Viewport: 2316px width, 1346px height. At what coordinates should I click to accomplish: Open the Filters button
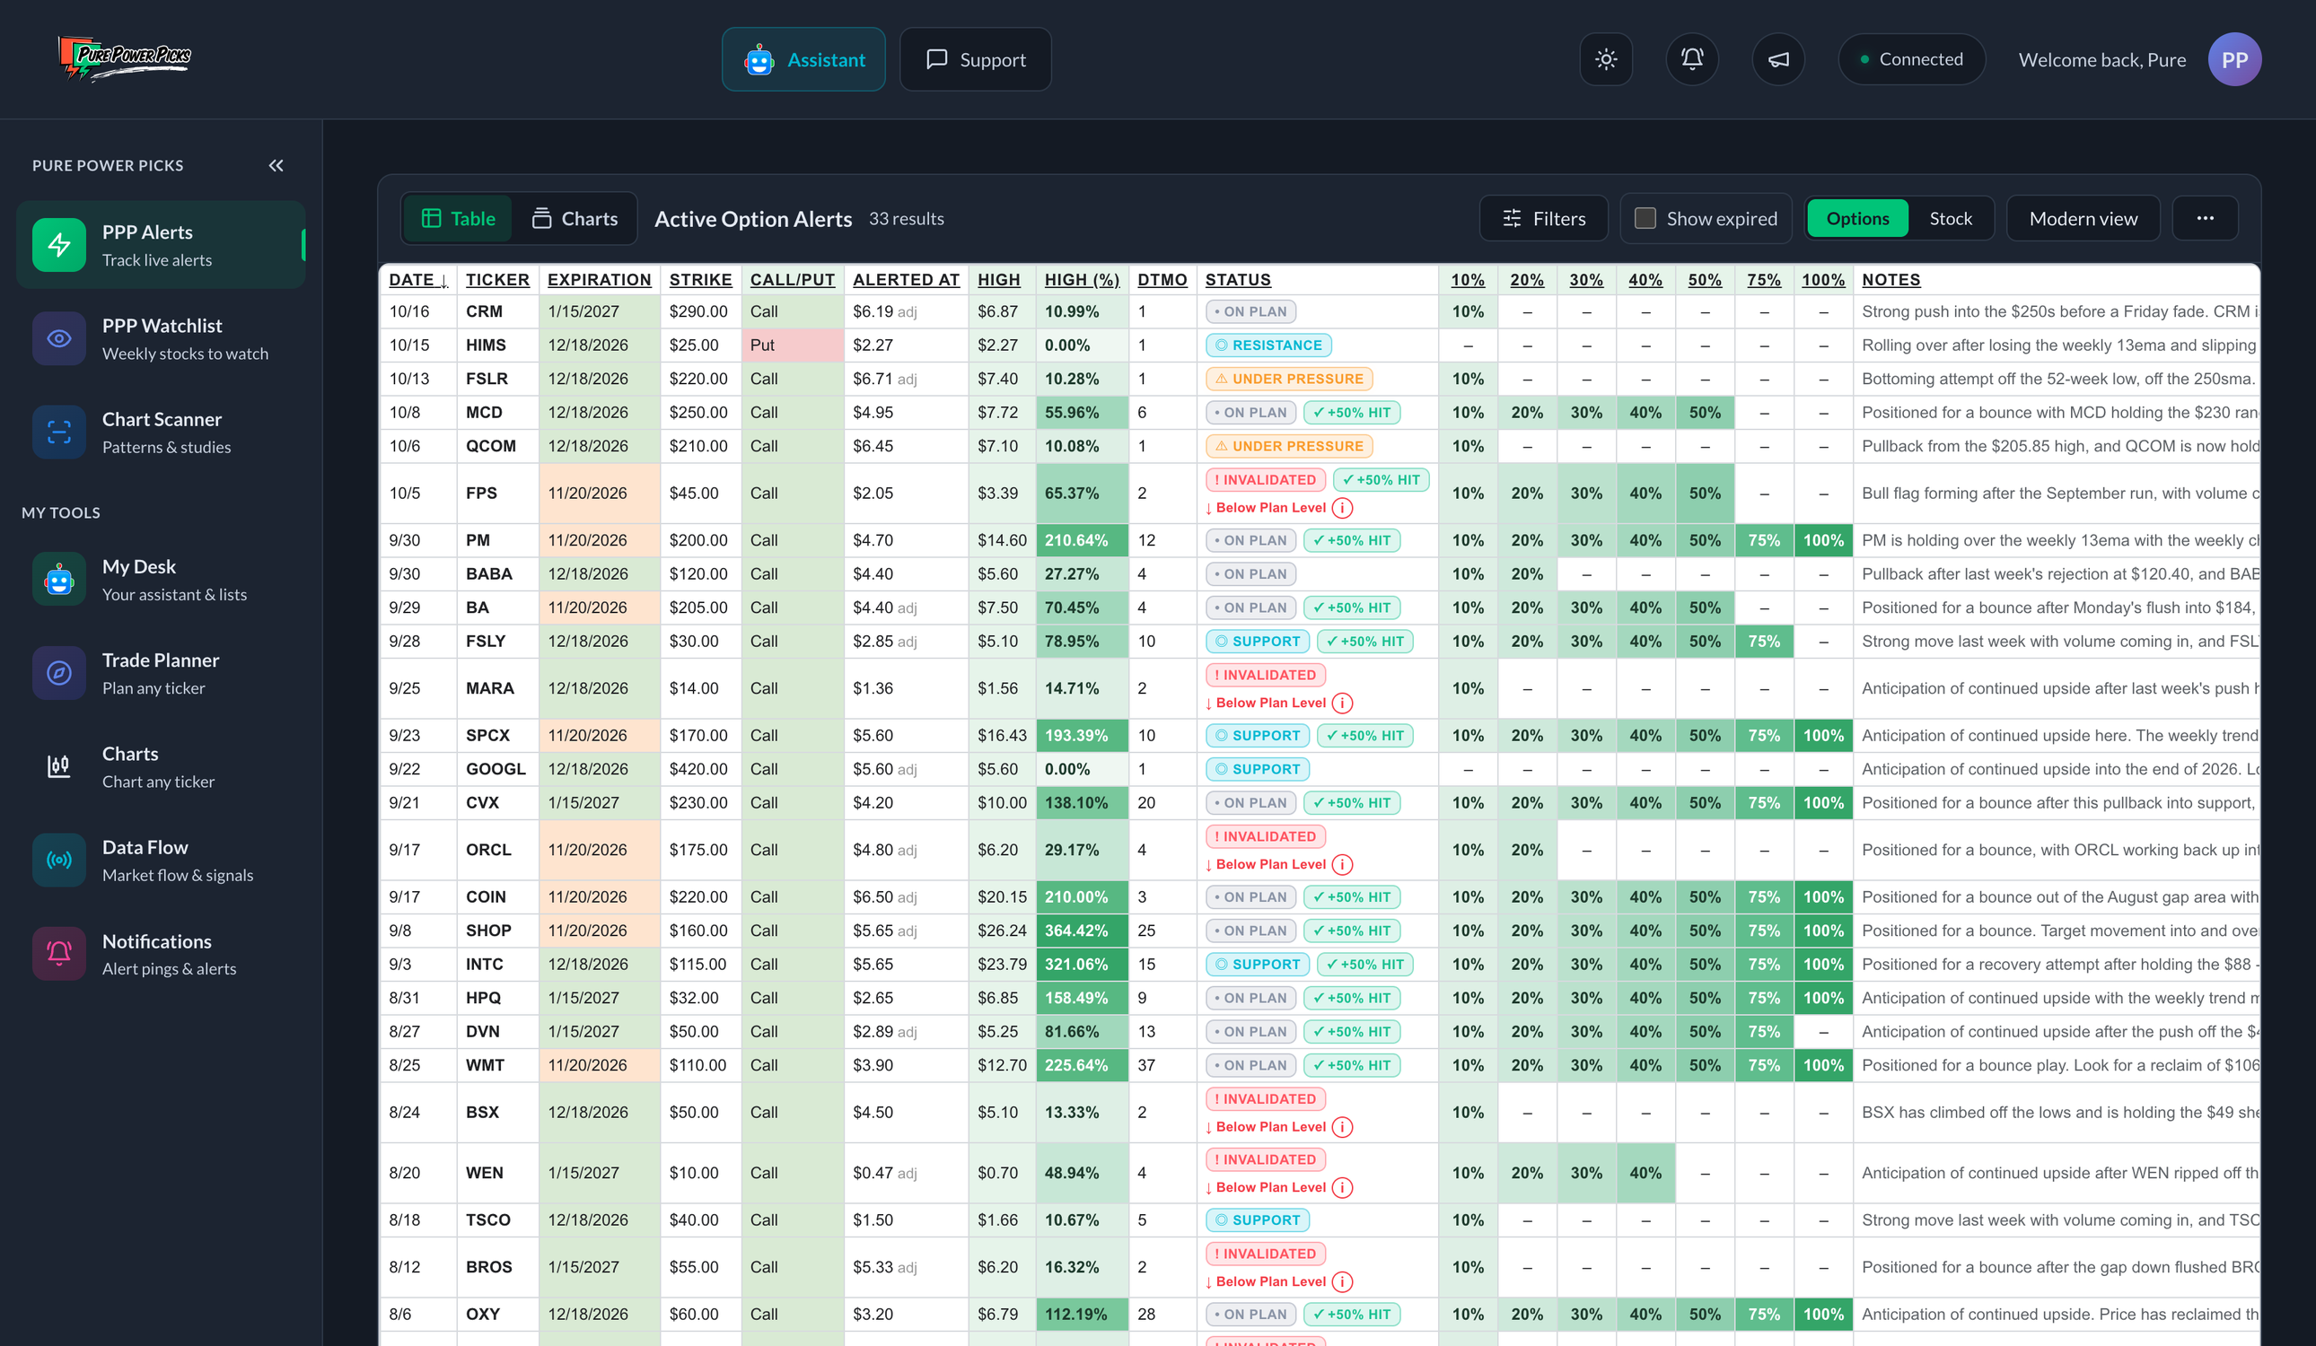tap(1544, 219)
